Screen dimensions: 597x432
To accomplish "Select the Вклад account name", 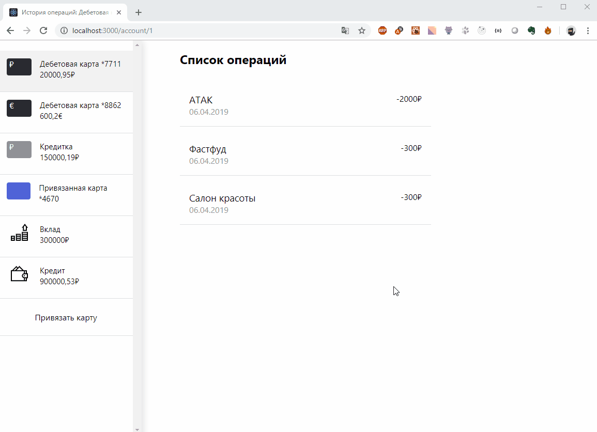I will point(50,229).
